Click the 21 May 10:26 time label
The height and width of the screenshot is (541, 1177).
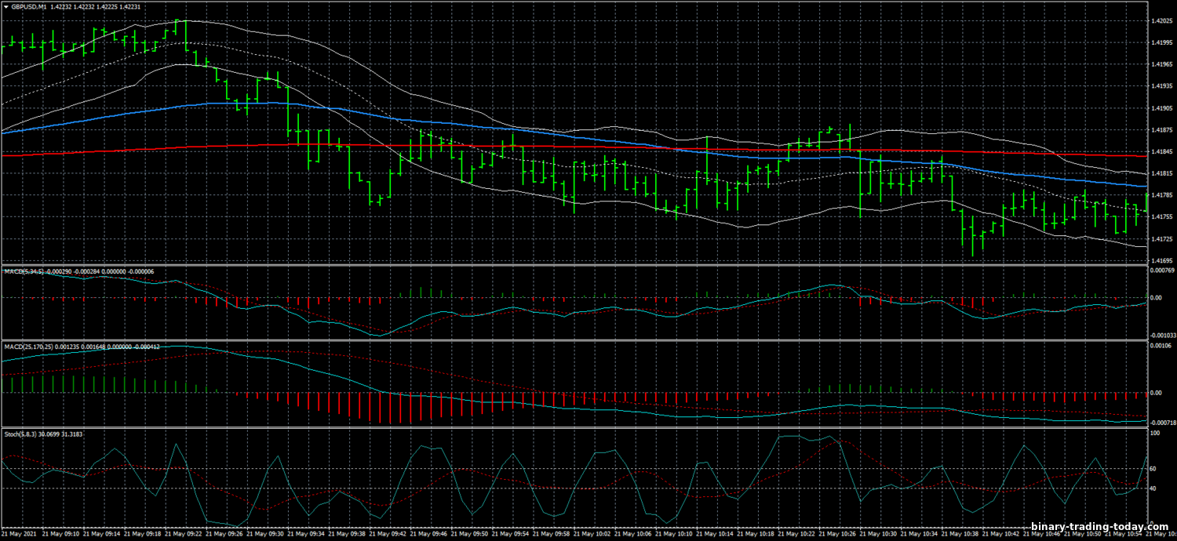click(x=836, y=532)
